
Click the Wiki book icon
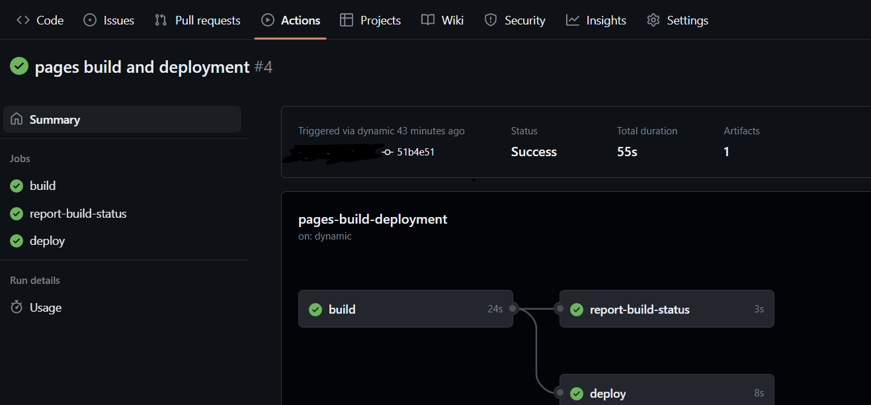tap(428, 20)
